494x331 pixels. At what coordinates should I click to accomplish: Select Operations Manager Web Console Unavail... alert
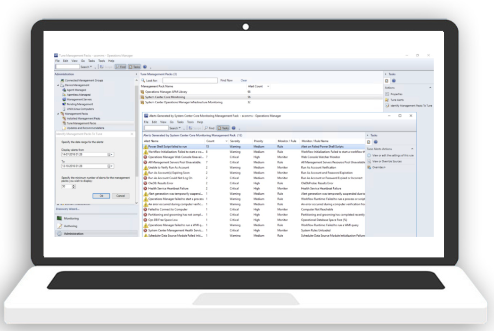[254, 157]
